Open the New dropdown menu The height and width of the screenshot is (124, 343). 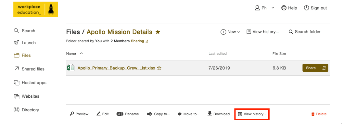click(230, 32)
